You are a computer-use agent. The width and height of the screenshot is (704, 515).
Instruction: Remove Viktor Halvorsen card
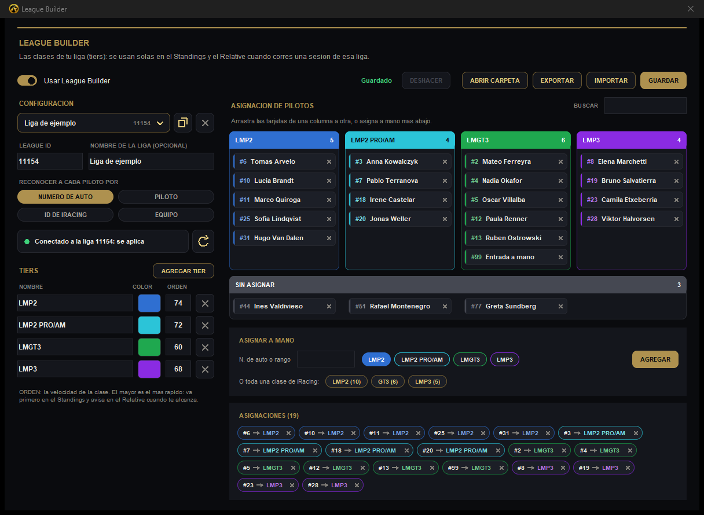(676, 219)
